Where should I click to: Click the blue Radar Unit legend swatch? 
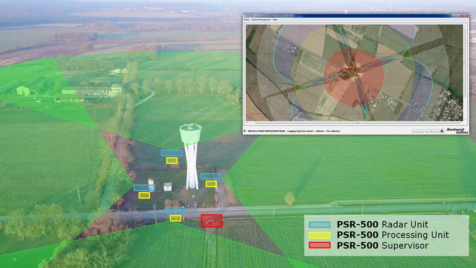click(x=319, y=225)
